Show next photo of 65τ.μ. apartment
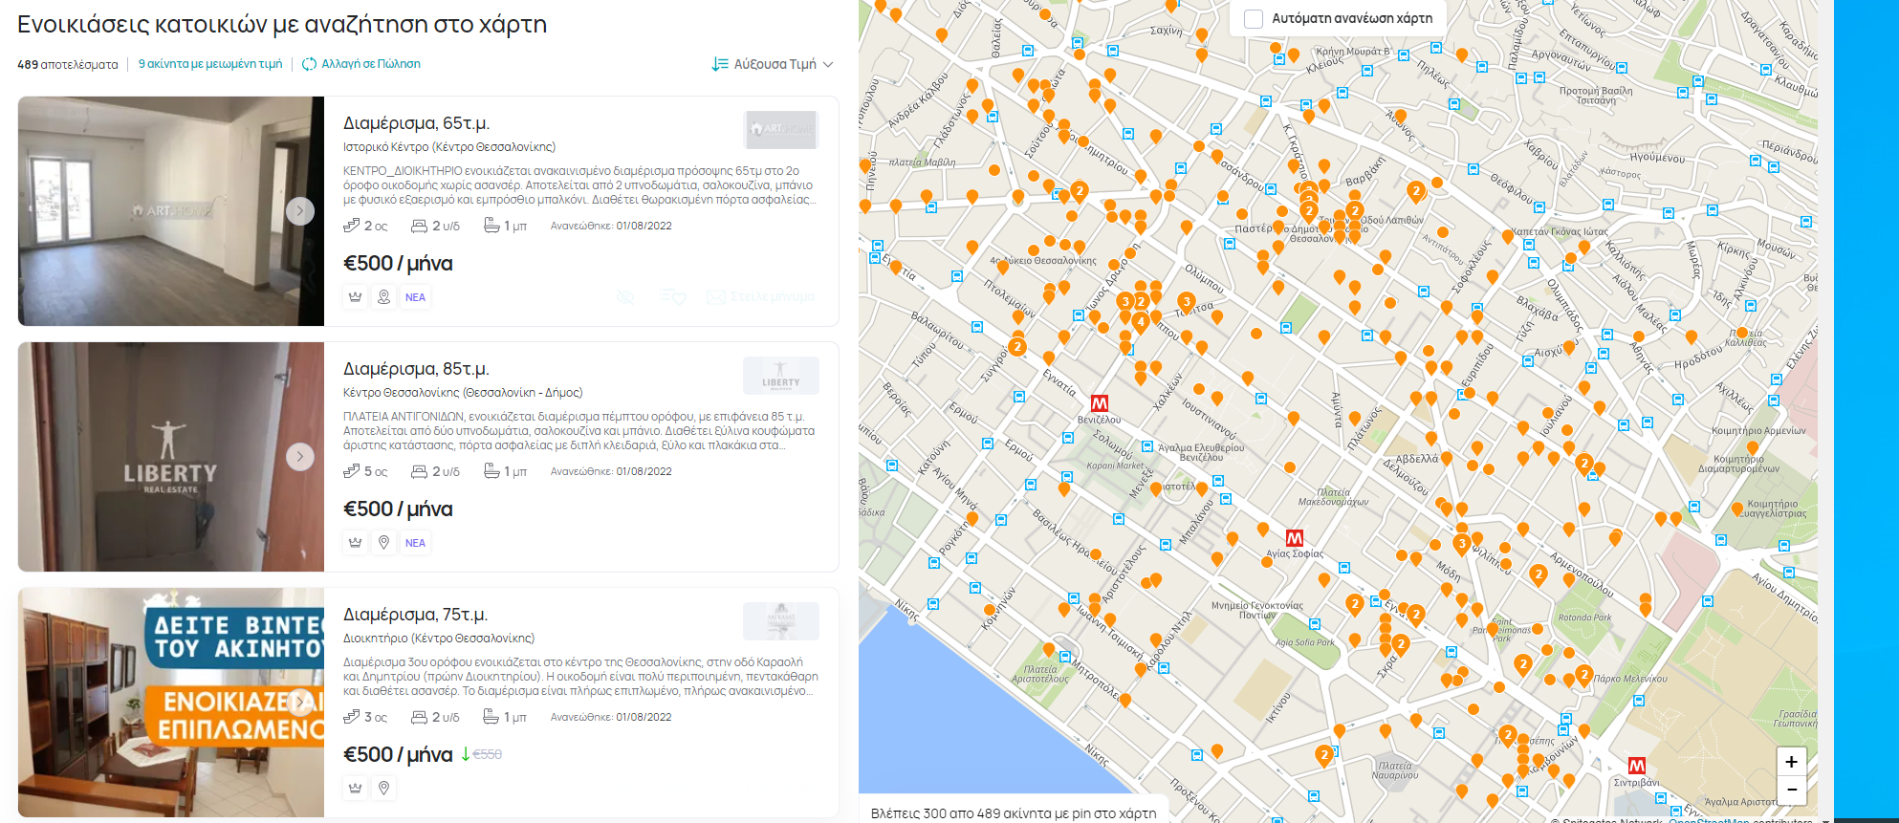 [300, 211]
